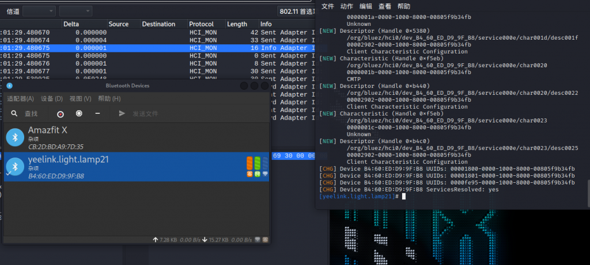
Task: Open the 视图 (V) menu
Action: point(81,99)
